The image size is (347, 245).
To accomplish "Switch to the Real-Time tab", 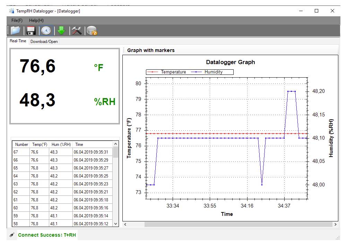I will (x=18, y=41).
